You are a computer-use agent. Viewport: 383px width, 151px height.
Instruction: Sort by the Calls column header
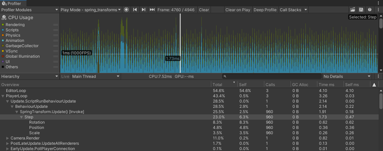(277, 84)
